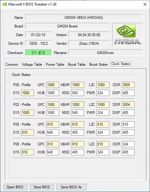Select the P00 GPC clock field

pyautogui.click(x=53, y=85)
